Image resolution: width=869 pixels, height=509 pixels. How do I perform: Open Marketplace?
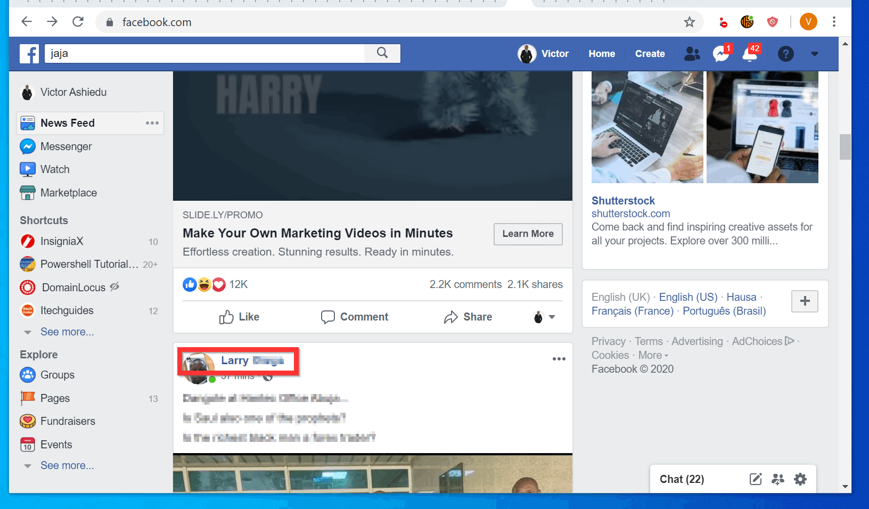click(69, 193)
